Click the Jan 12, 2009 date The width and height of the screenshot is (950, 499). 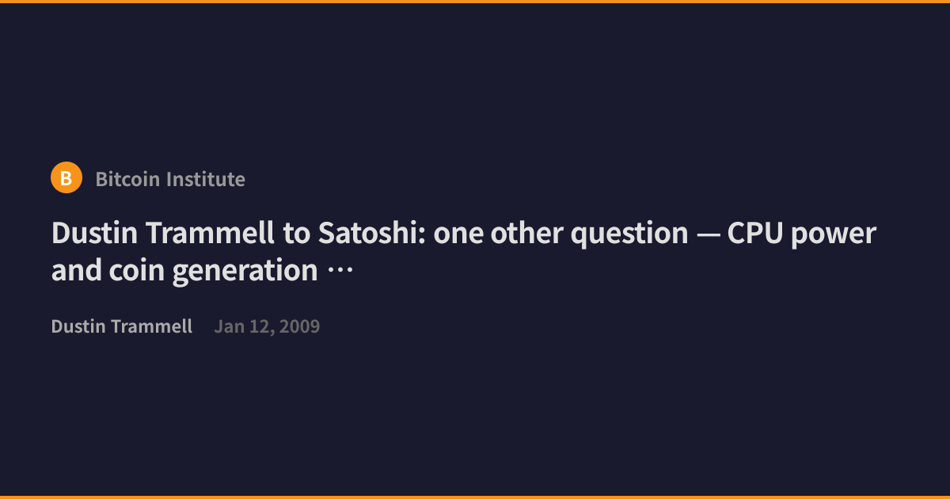(267, 326)
